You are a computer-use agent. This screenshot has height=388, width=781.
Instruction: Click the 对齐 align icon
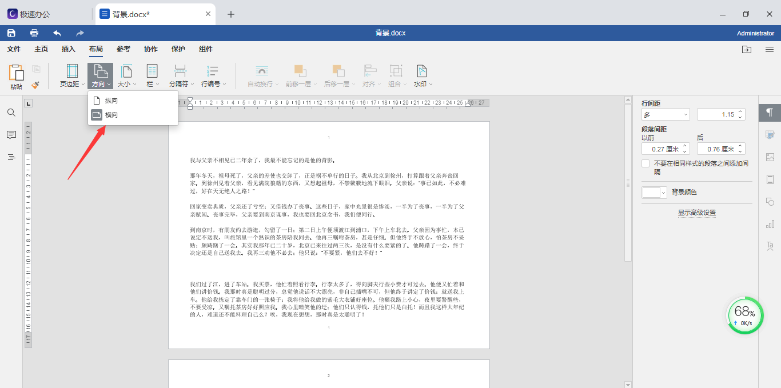coord(369,71)
